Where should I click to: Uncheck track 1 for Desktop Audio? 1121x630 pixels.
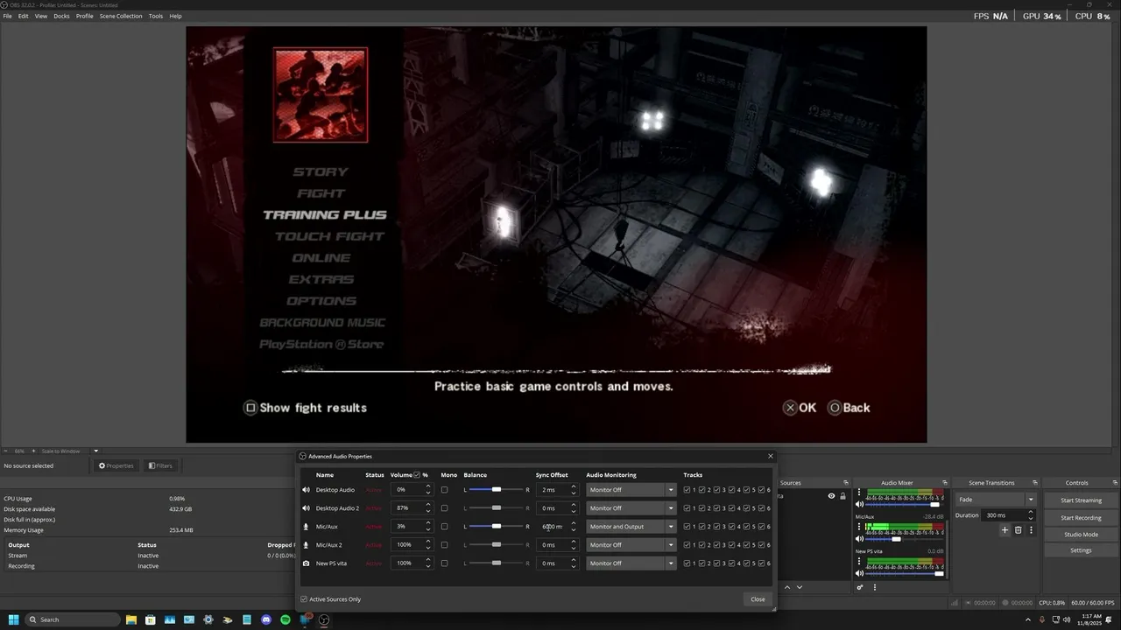[687, 490]
